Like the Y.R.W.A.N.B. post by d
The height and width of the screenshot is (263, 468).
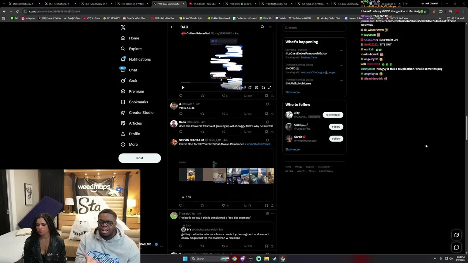coord(224,114)
